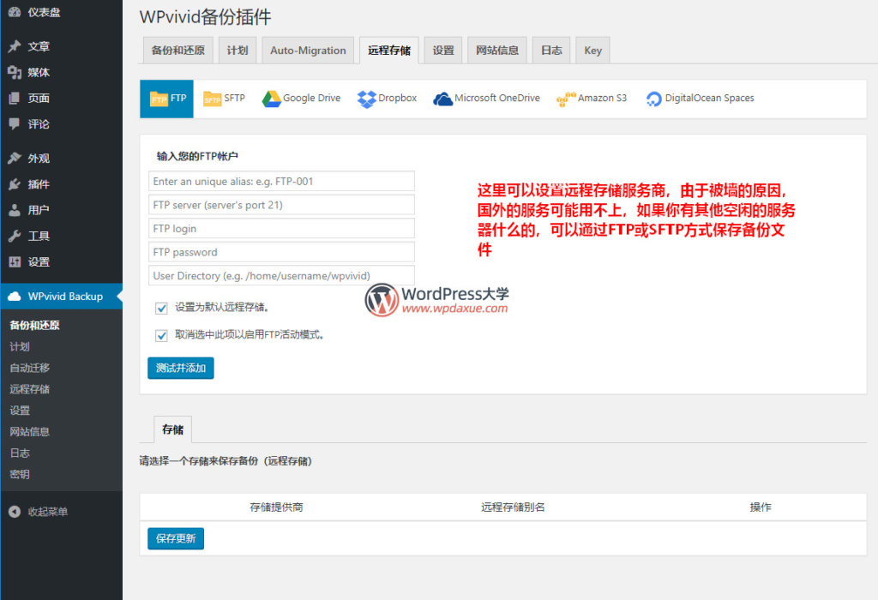Open the 存储 tab
This screenshot has height=600, width=878.
coord(172,429)
